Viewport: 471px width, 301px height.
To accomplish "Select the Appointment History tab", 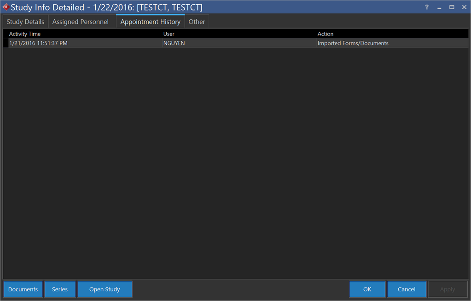I will coord(150,22).
